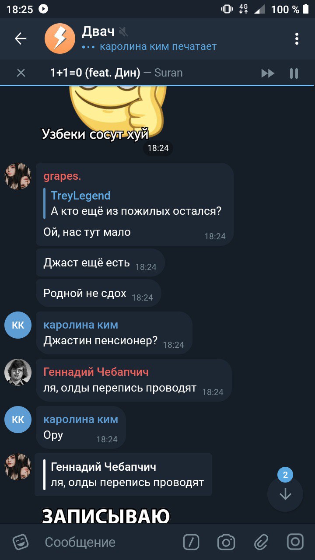The height and width of the screenshot is (560, 315).
Task: Open the three-dot chat options menu
Action: click(x=297, y=39)
